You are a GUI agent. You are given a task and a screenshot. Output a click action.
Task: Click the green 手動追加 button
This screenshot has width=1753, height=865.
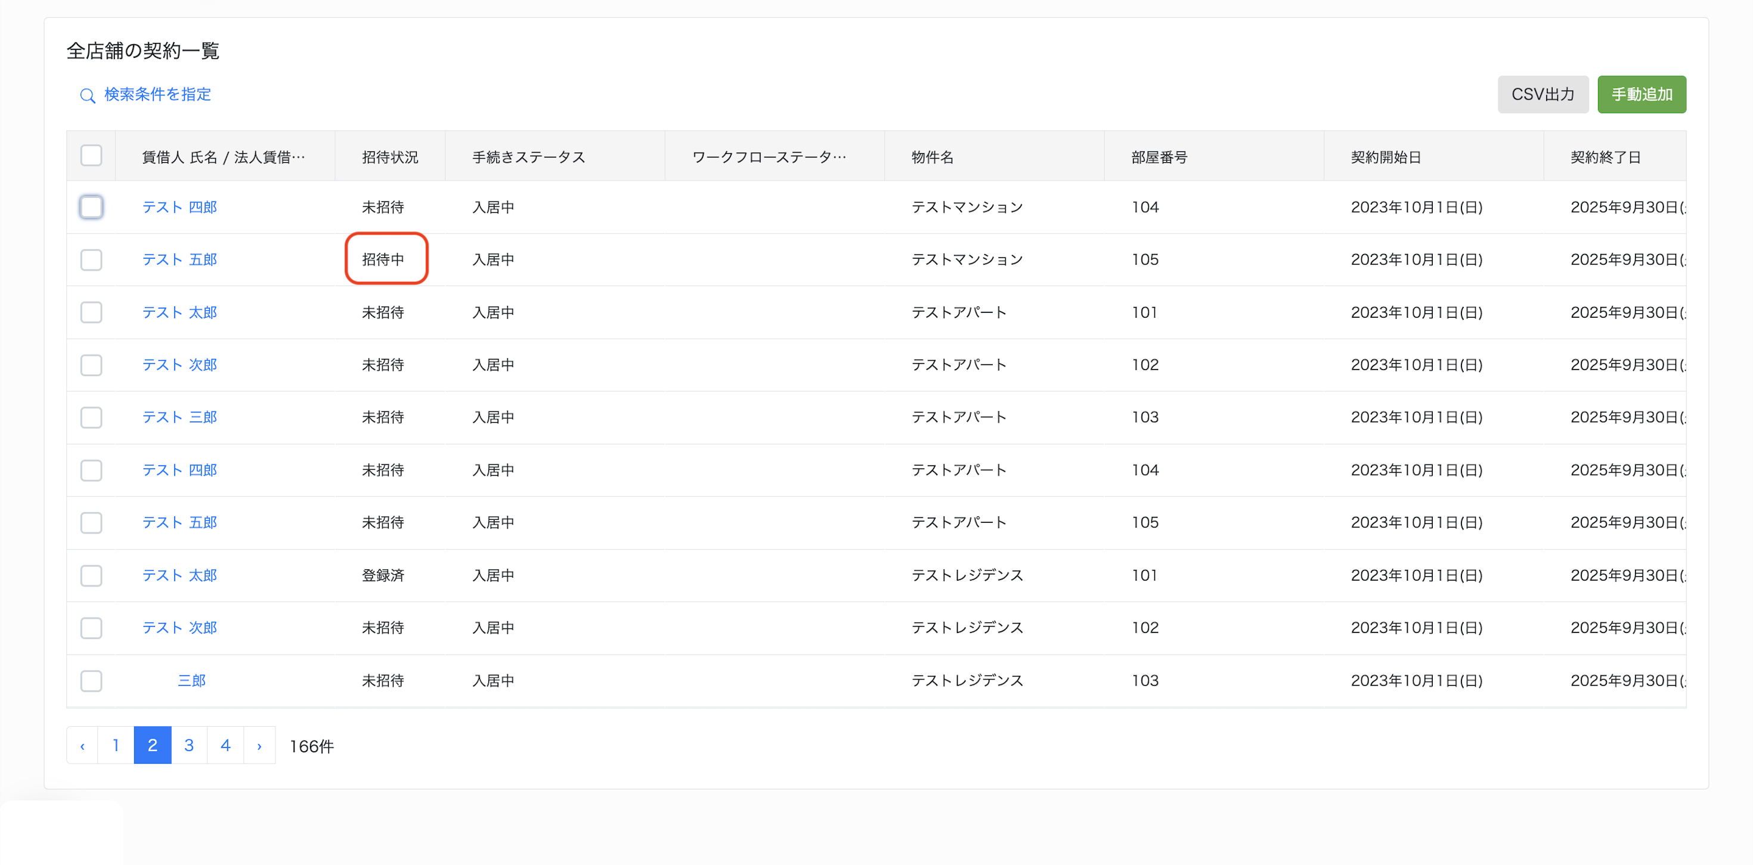tap(1641, 94)
